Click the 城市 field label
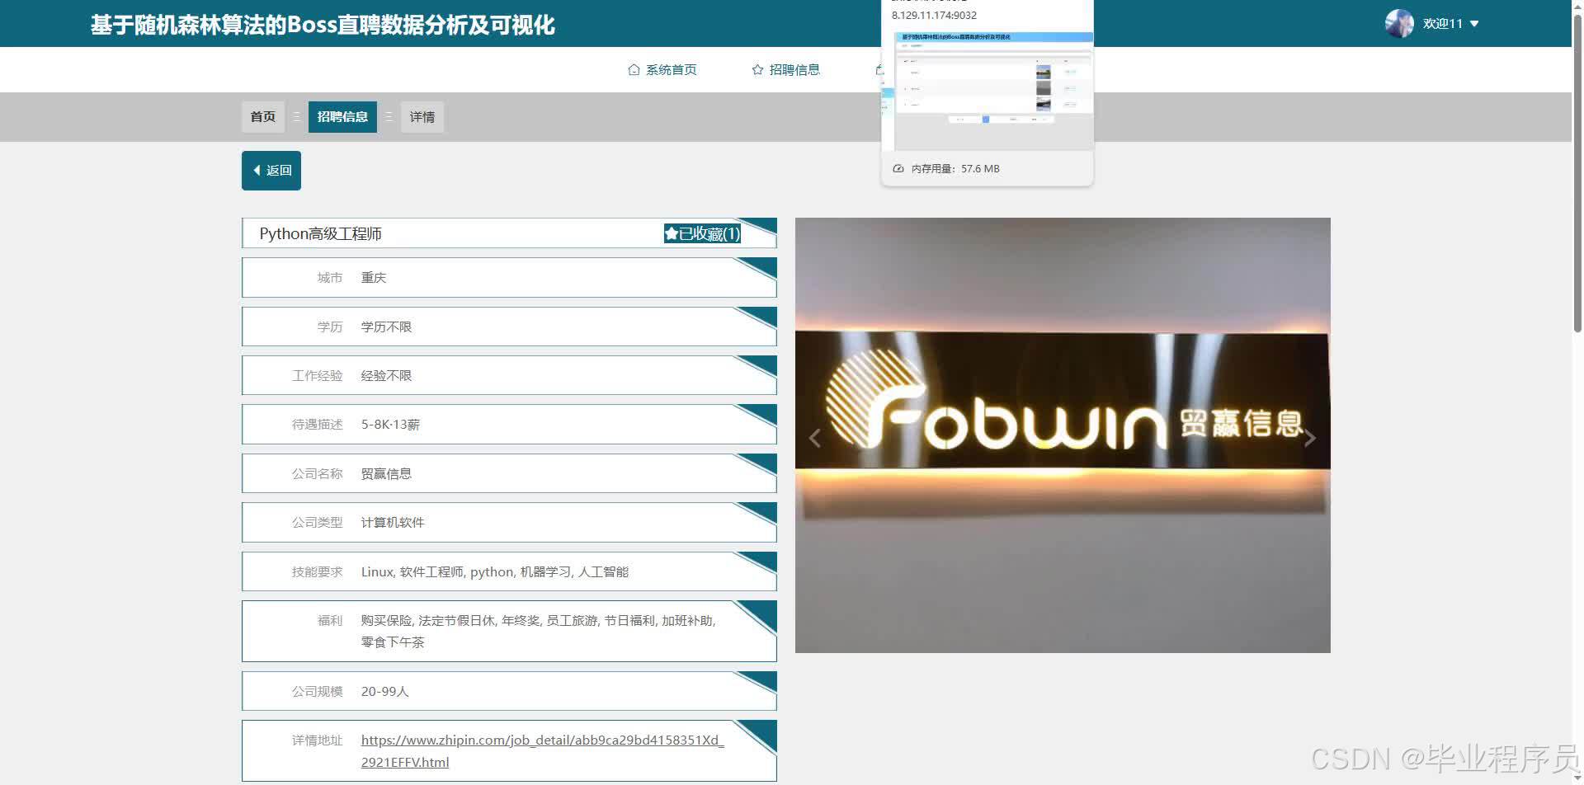 [x=330, y=278]
